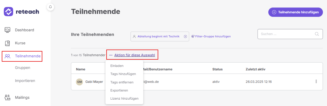Open the notifications bell icon

point(50,7)
